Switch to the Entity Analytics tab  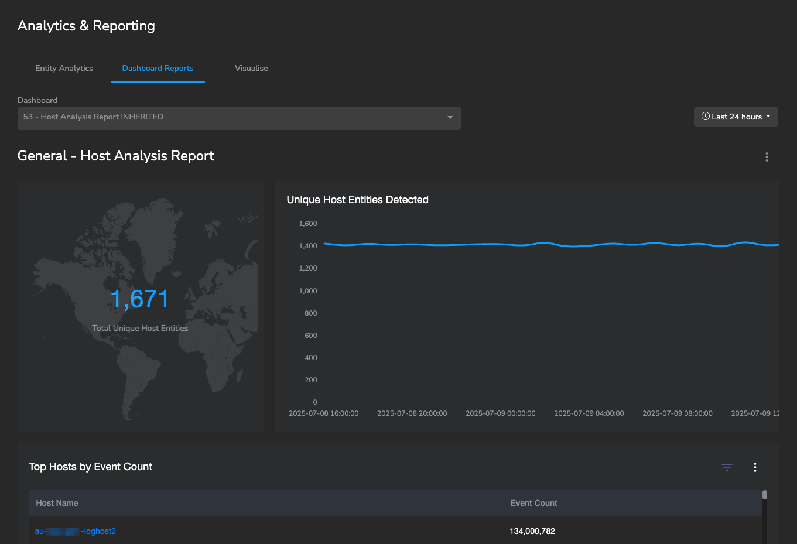point(64,68)
